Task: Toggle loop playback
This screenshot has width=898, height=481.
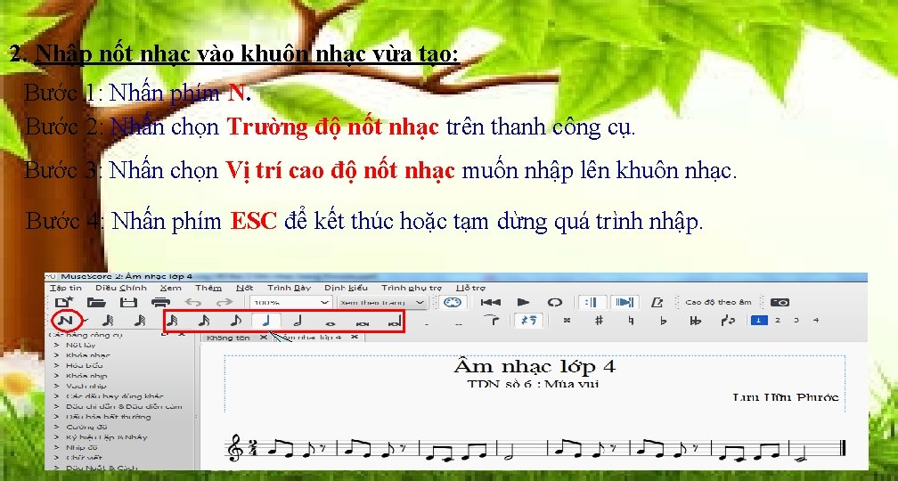Action: point(555,302)
